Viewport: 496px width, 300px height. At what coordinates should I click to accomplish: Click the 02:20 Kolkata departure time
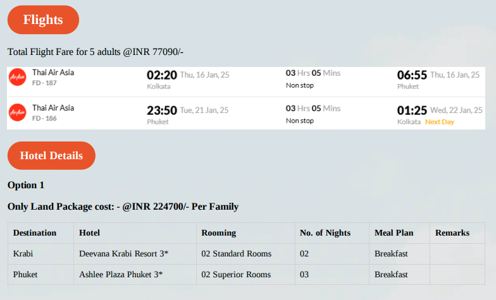pyautogui.click(x=162, y=75)
